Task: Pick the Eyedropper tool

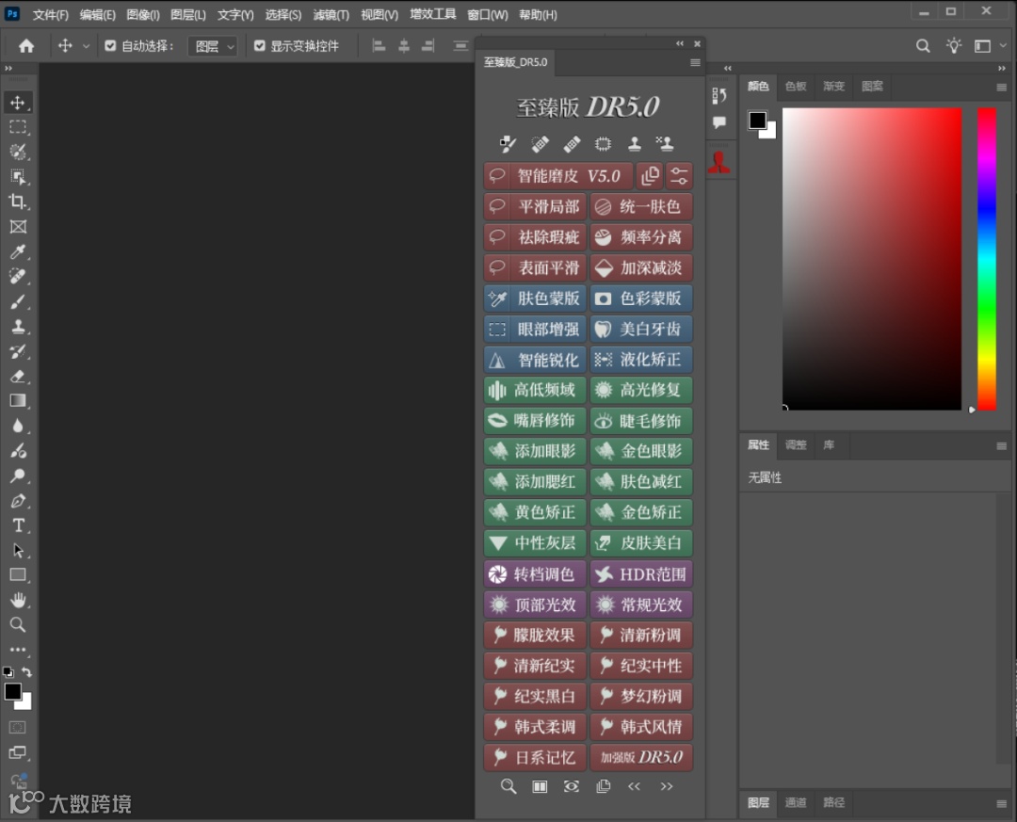Action: 18,251
